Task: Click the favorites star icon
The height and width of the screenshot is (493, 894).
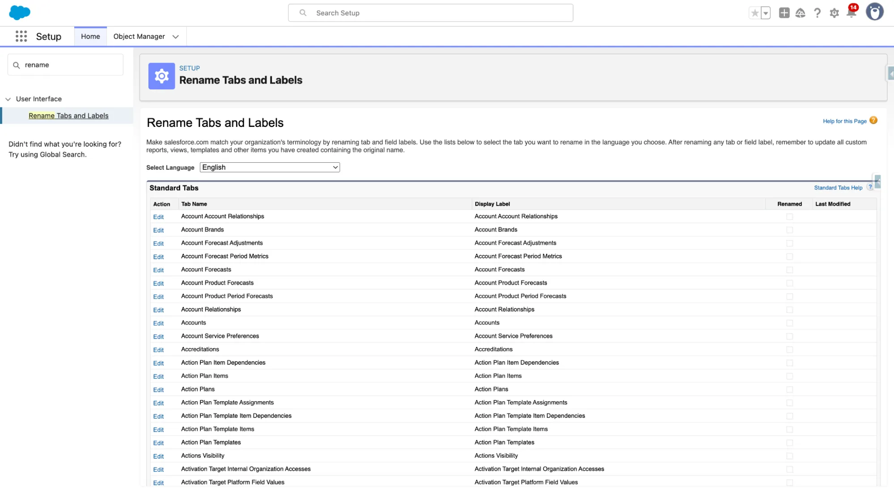Action: (x=754, y=13)
